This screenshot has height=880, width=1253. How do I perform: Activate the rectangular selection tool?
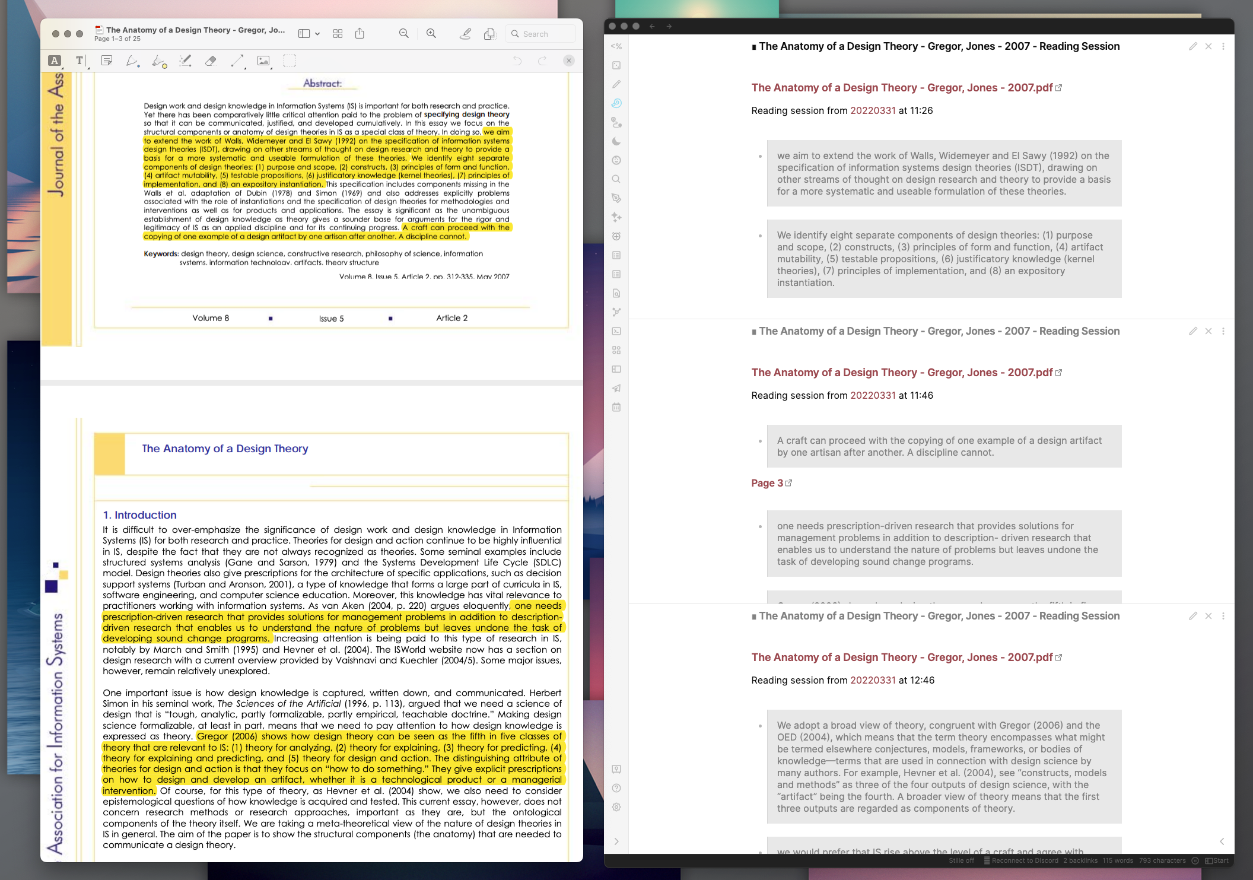(290, 61)
